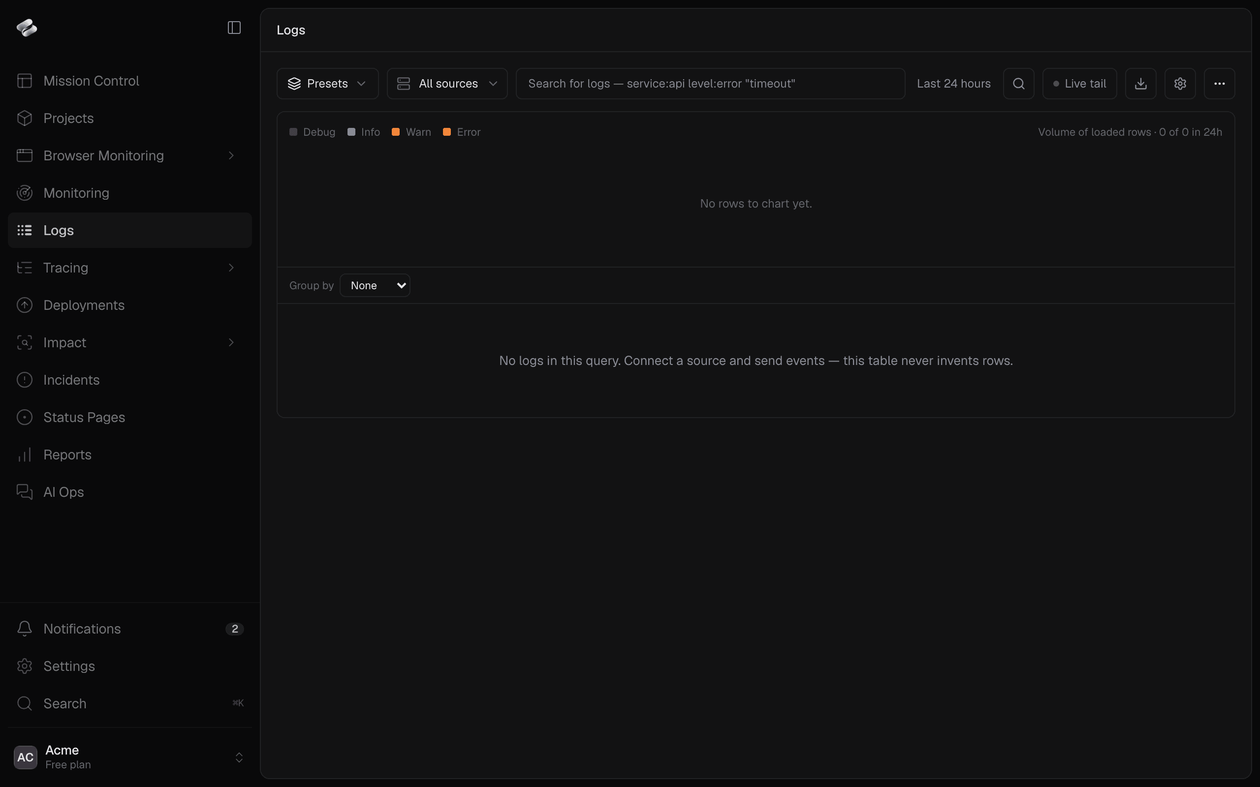Expand the Browser Monitoring chevron

click(x=231, y=155)
